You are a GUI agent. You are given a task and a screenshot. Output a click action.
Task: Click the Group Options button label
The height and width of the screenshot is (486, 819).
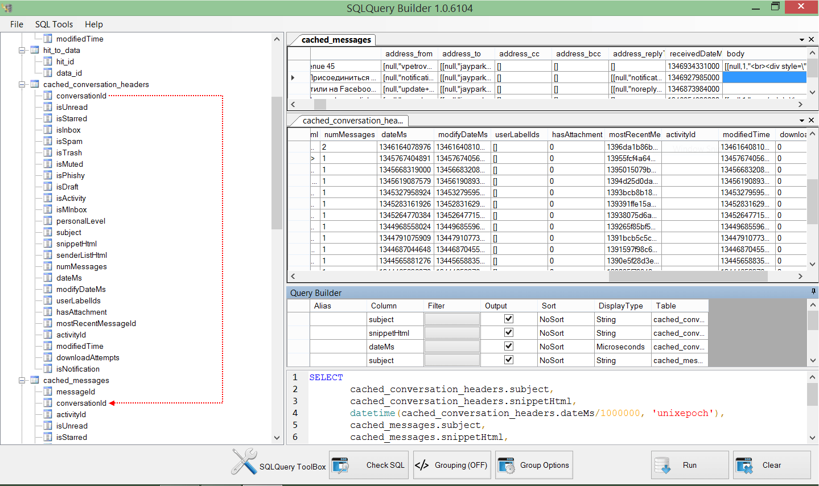tap(545, 465)
